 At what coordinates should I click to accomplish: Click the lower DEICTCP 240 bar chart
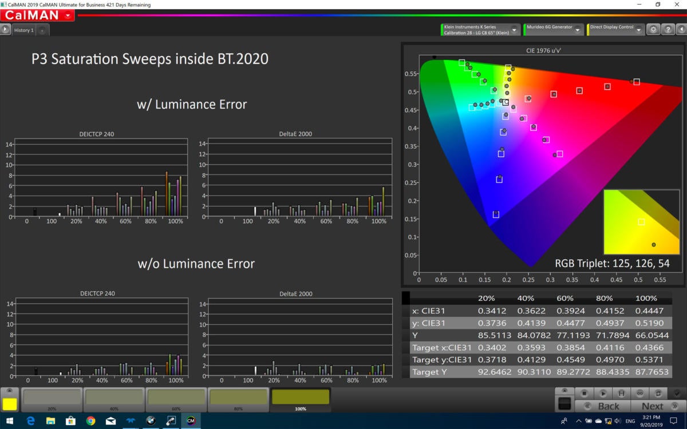point(97,337)
